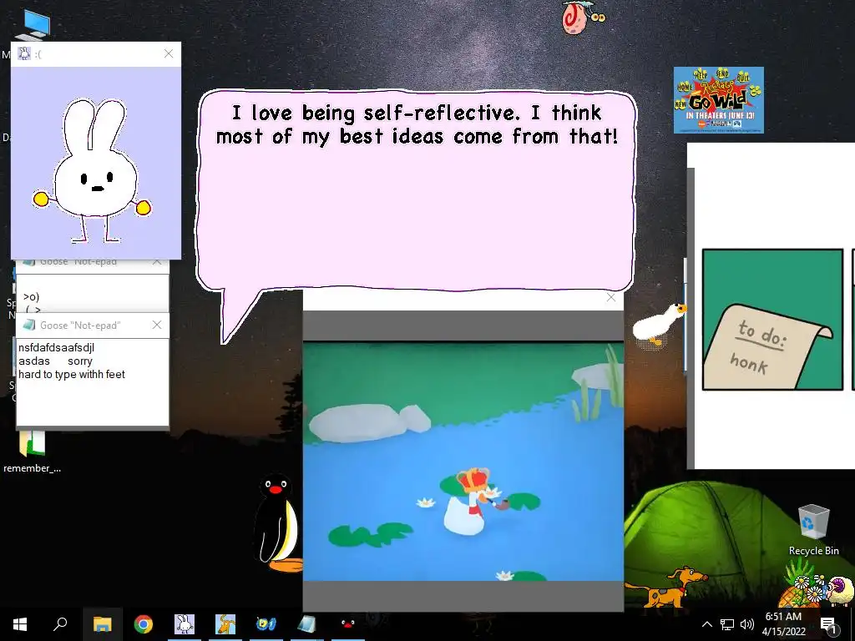Open the Windows Start menu
The height and width of the screenshot is (641, 855).
20,624
